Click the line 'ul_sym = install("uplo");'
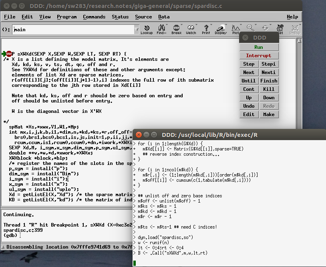This screenshot has width=326, height=267. [44, 189]
